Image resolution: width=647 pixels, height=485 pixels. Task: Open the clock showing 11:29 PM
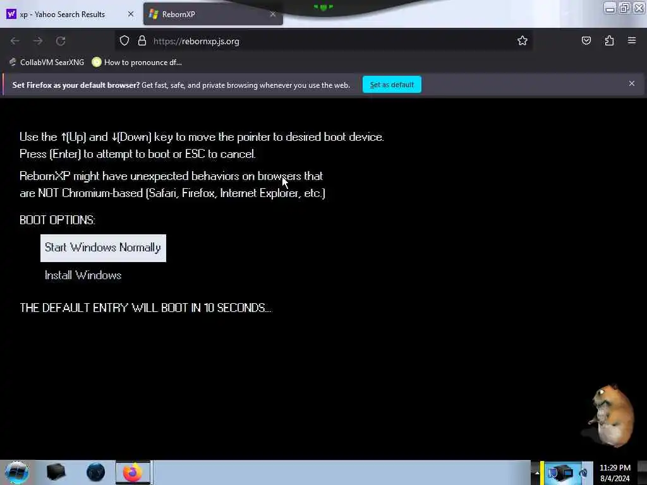[615, 473]
